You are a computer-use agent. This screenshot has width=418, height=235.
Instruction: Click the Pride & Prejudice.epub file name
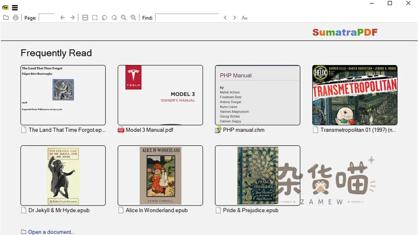251,211
